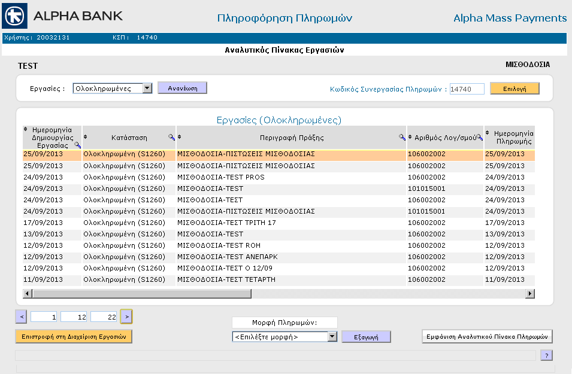Screen dimensions: 572x374
Task: Click left arrow of horizontal scrollbar
Action: pos(27,293)
